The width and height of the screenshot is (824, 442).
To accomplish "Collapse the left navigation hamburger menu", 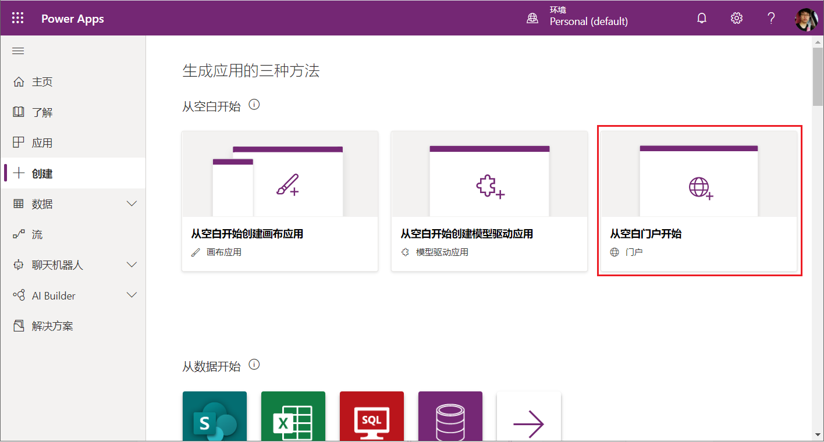I will pos(18,51).
